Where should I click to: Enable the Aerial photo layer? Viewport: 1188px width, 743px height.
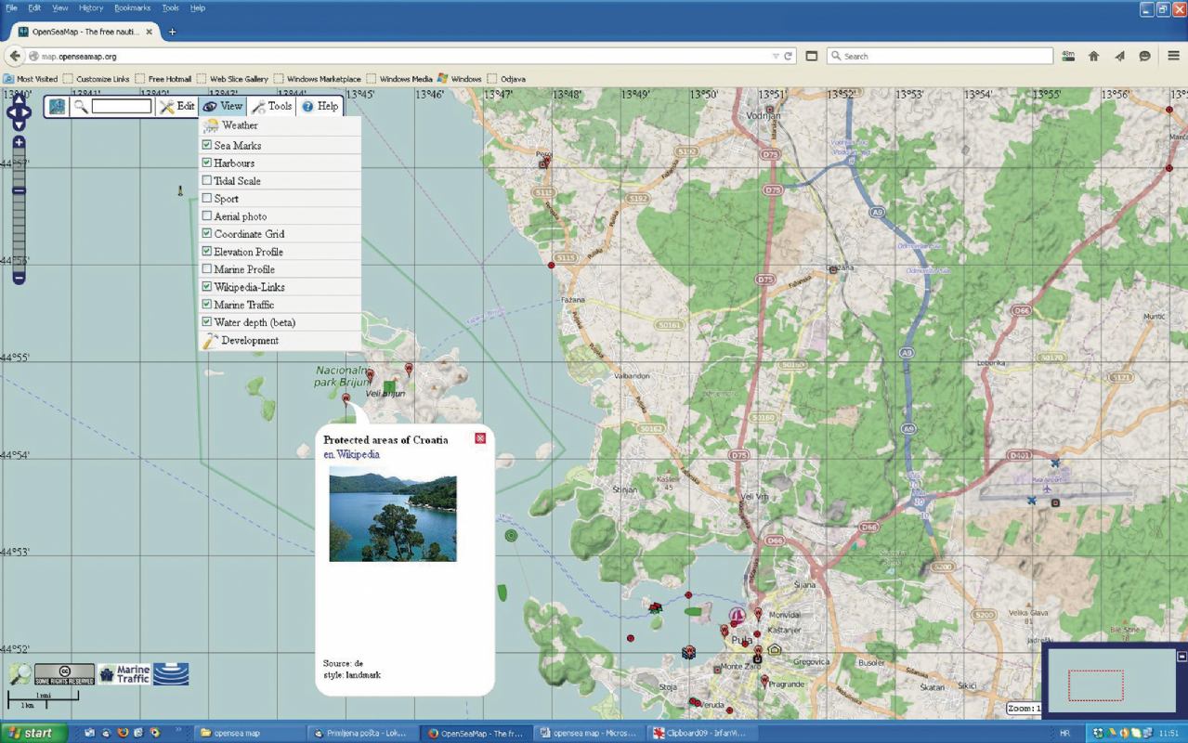point(207,215)
